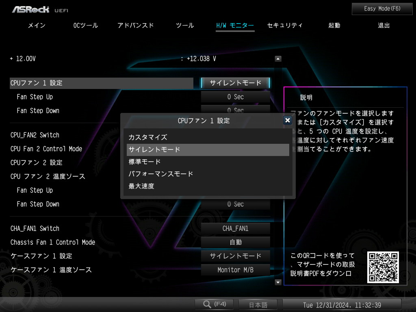The image size is (416, 312).
Task: Scan the QR code thumbnail for manual
Action: (x=383, y=267)
